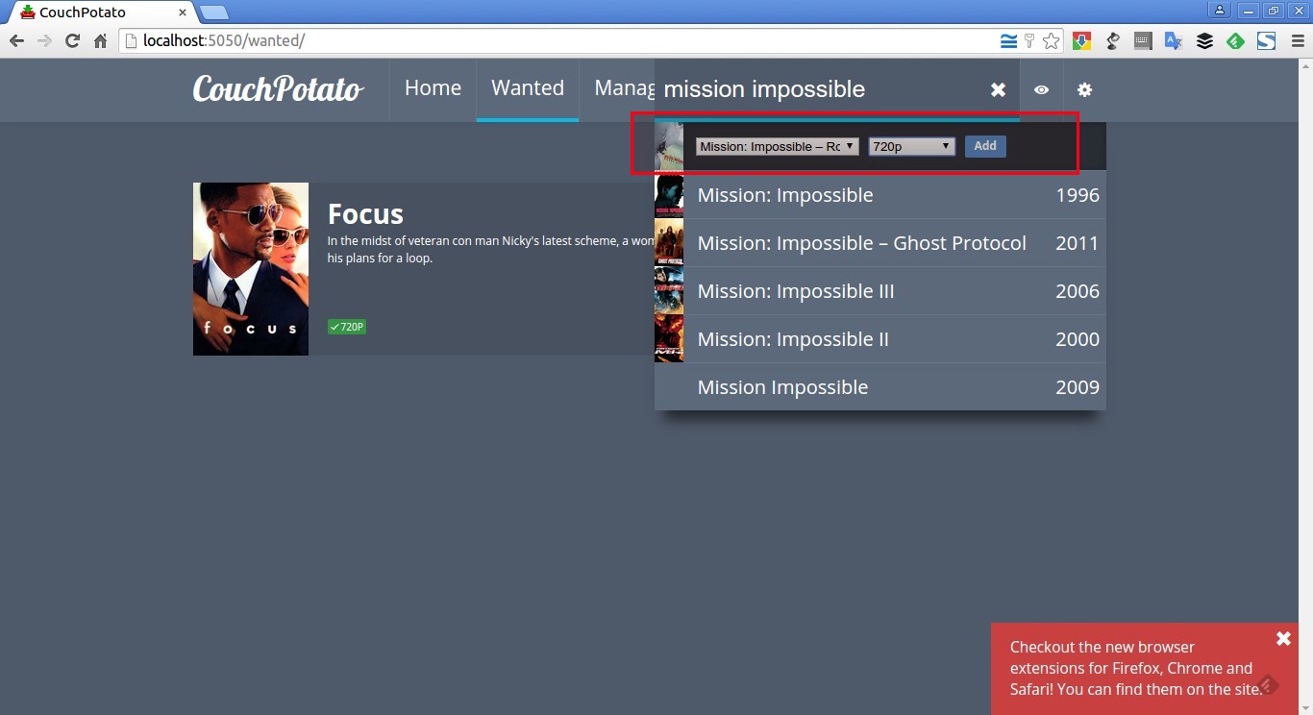Click the mission impossible search field
Screen dimensions: 1313x715
[x=817, y=89]
